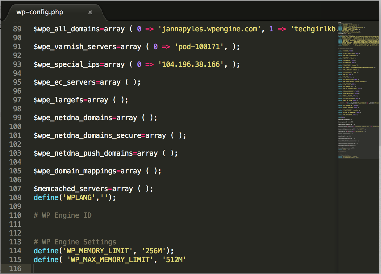The height and width of the screenshot is (274, 381).
Task: Click line number 89 in the gutter
Action: (17, 29)
